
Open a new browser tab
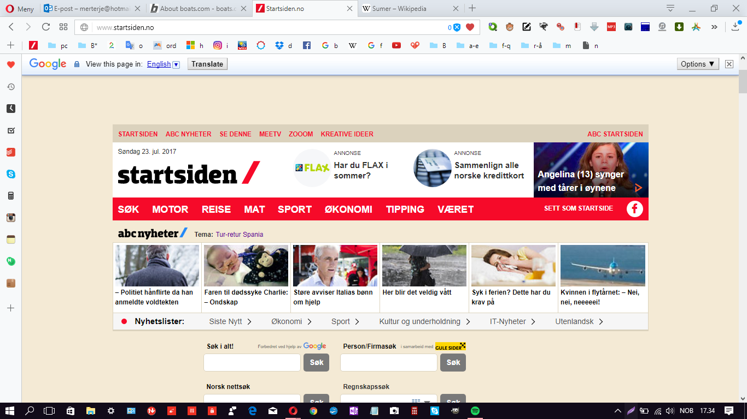pyautogui.click(x=472, y=8)
